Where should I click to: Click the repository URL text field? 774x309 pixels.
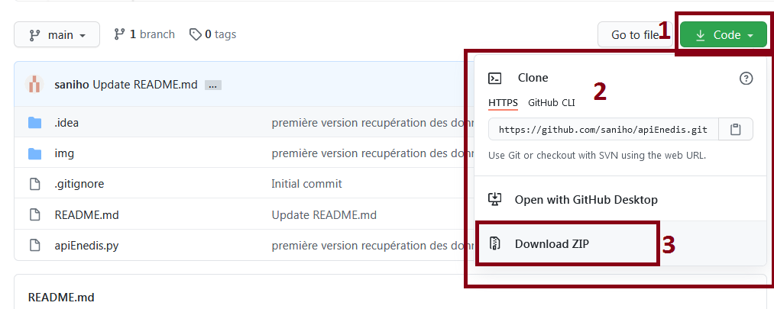[x=603, y=130]
